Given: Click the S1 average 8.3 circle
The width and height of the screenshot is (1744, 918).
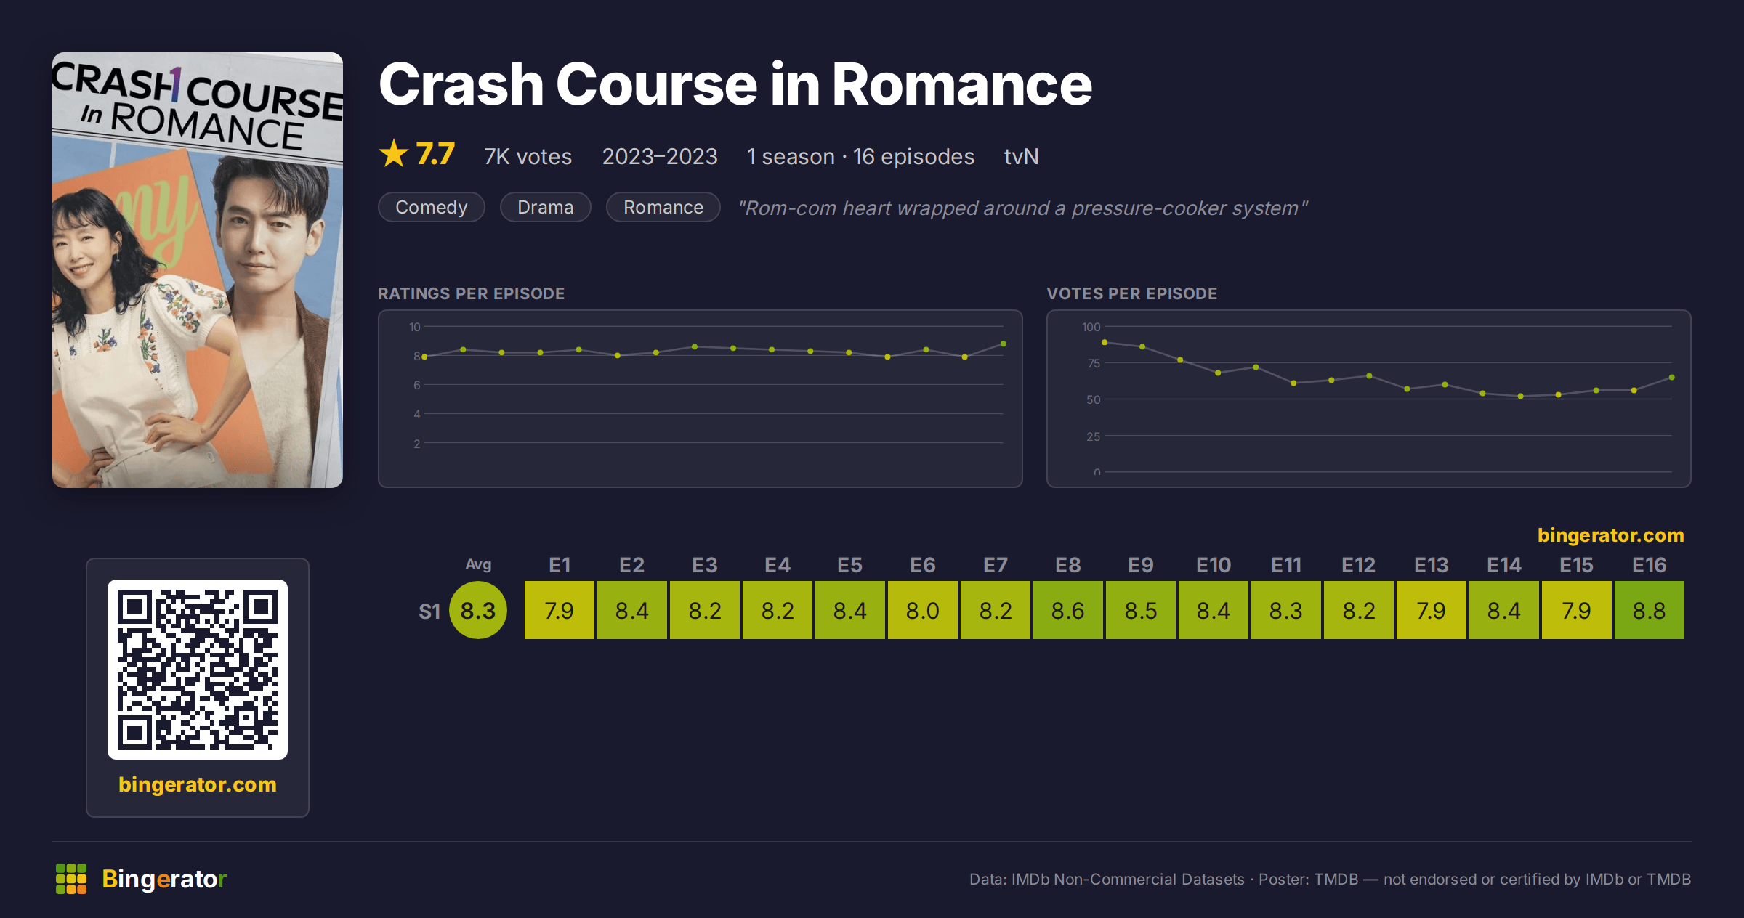Looking at the screenshot, I should [478, 610].
